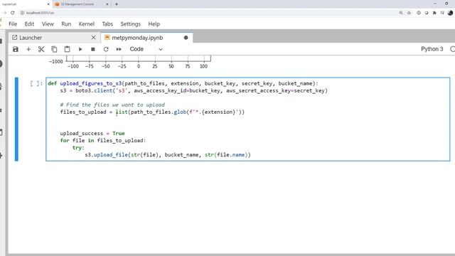Switch to the JupyterLab browser tab

[x=26, y=4]
